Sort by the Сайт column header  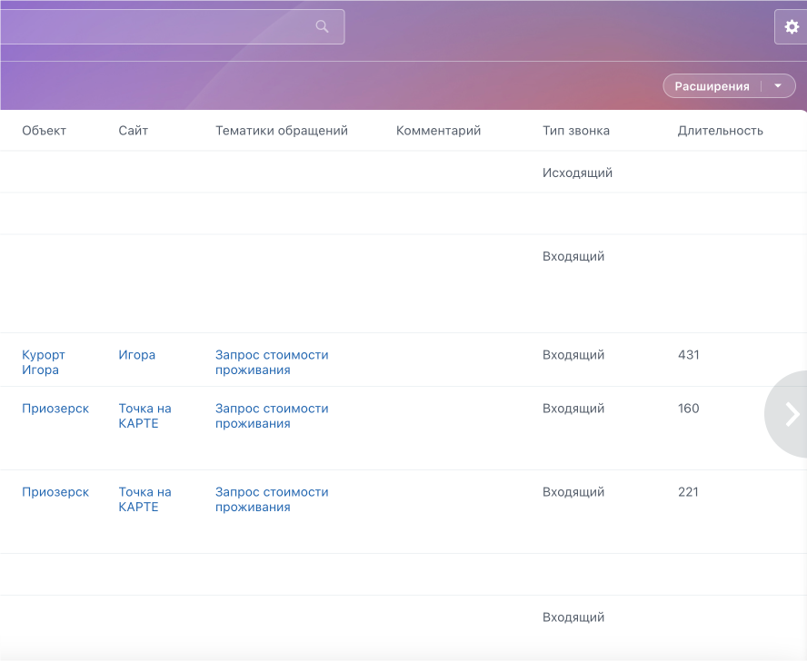click(x=133, y=131)
